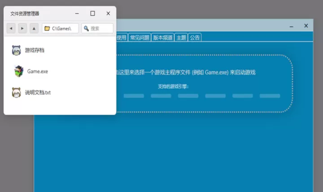The height and width of the screenshot is (192, 323).
Task: Go up one folder level
Action: 34,28
